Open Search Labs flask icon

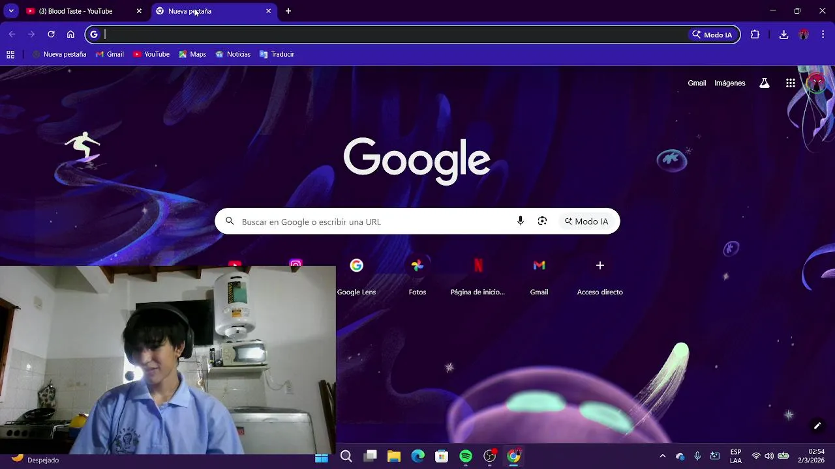(x=765, y=83)
